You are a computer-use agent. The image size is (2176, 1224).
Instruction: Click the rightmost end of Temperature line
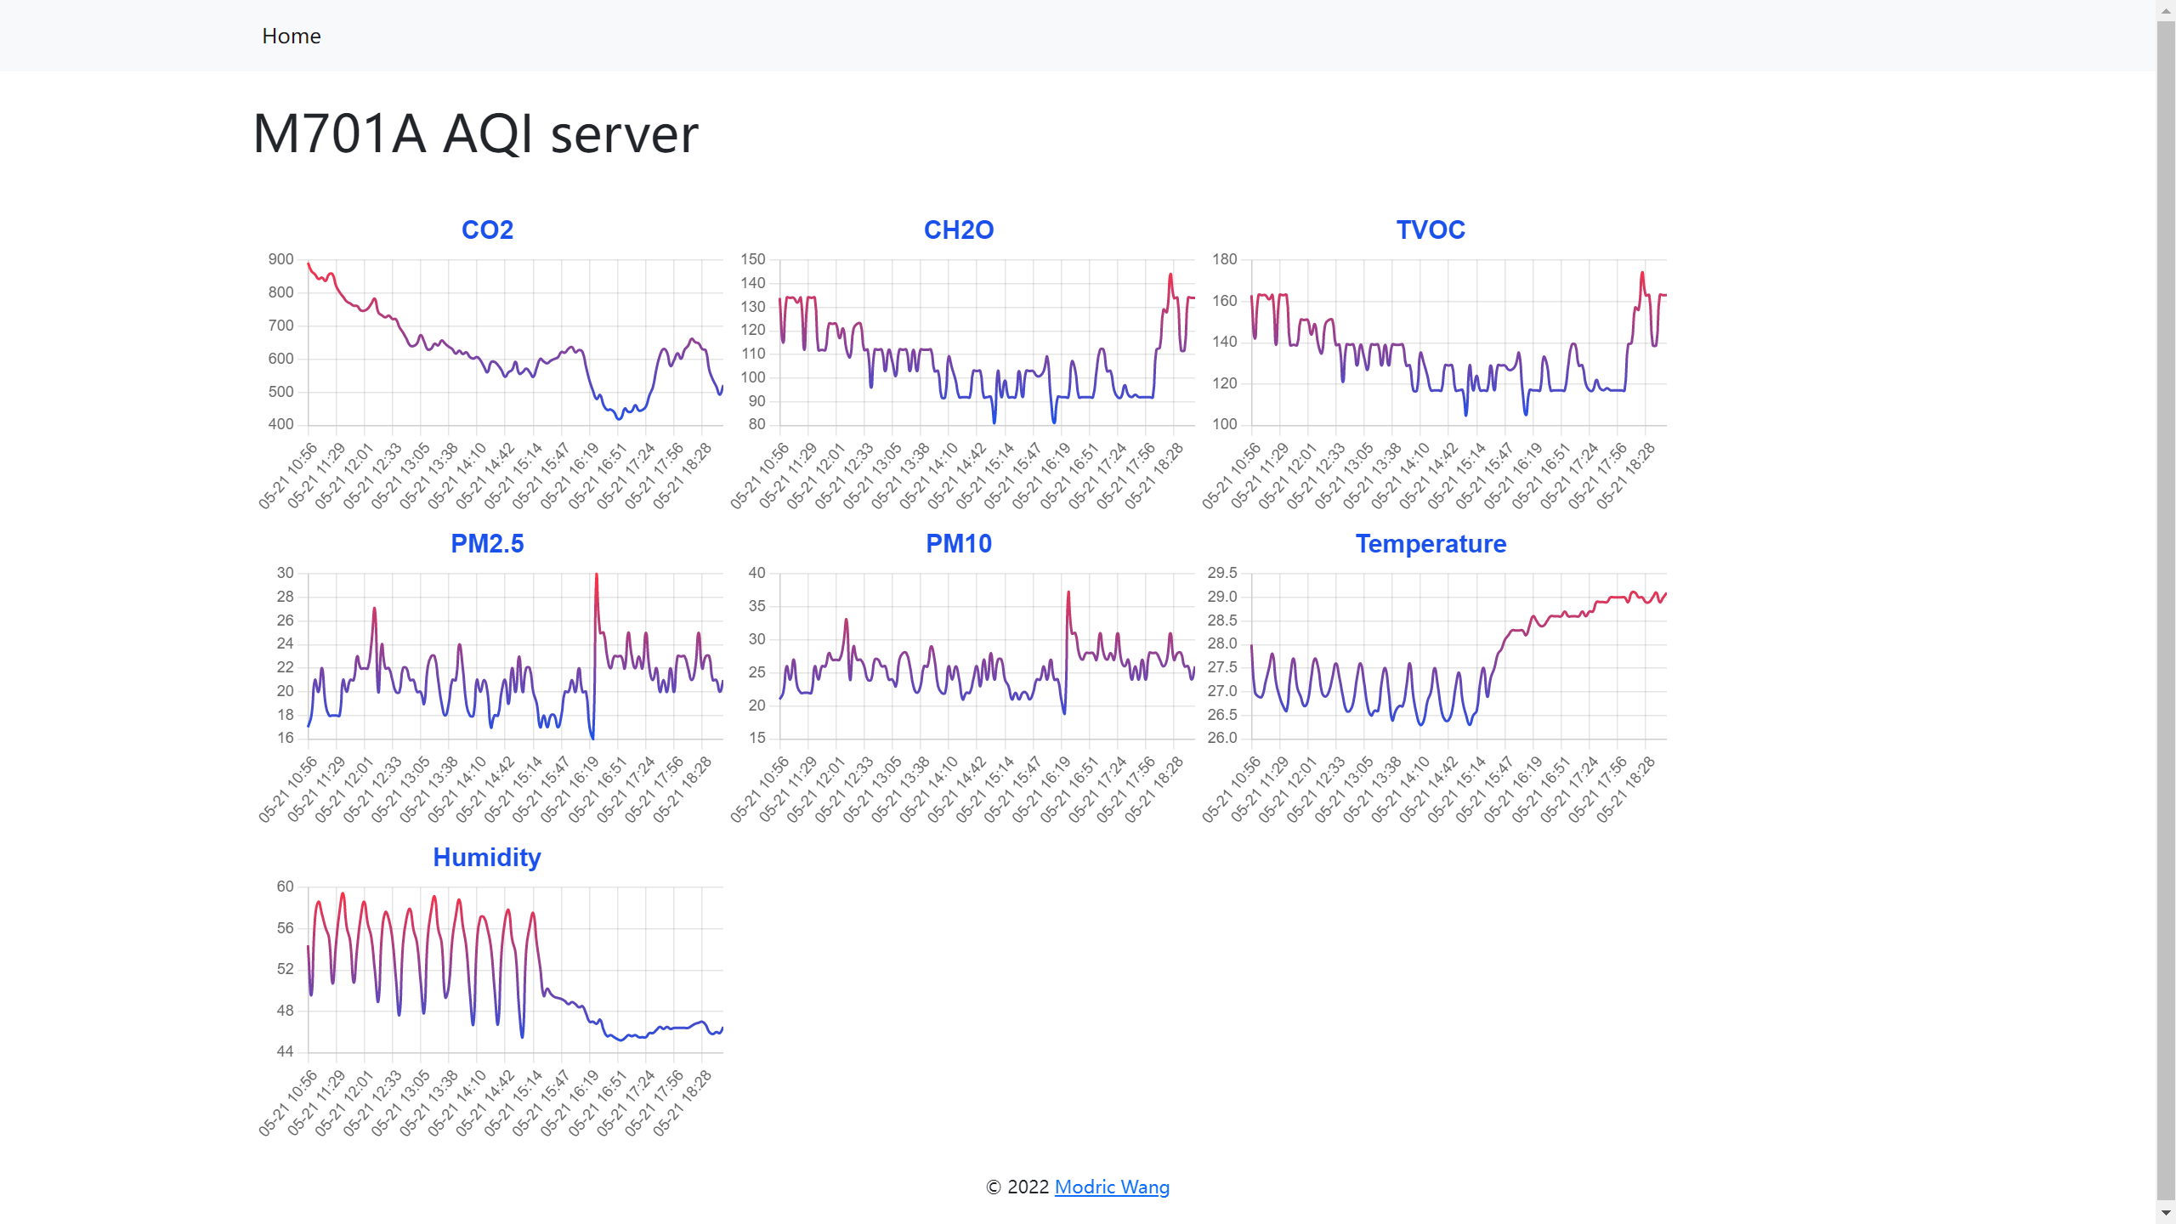(x=1665, y=593)
